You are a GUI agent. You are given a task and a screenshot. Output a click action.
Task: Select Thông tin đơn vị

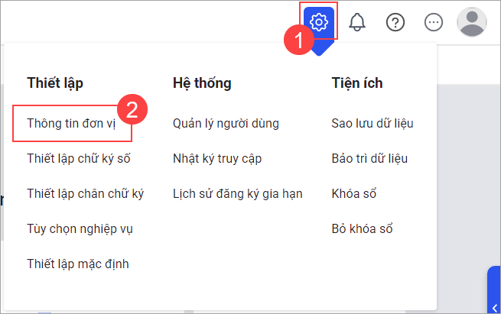(70, 123)
